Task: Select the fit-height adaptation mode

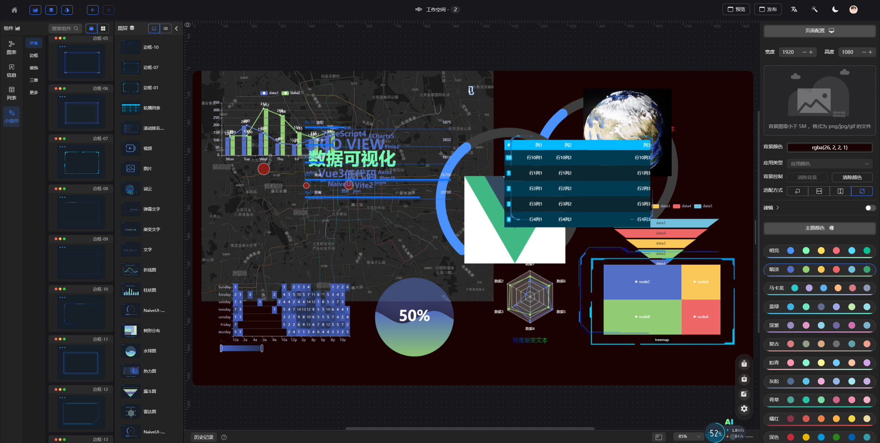Action: tap(840, 191)
